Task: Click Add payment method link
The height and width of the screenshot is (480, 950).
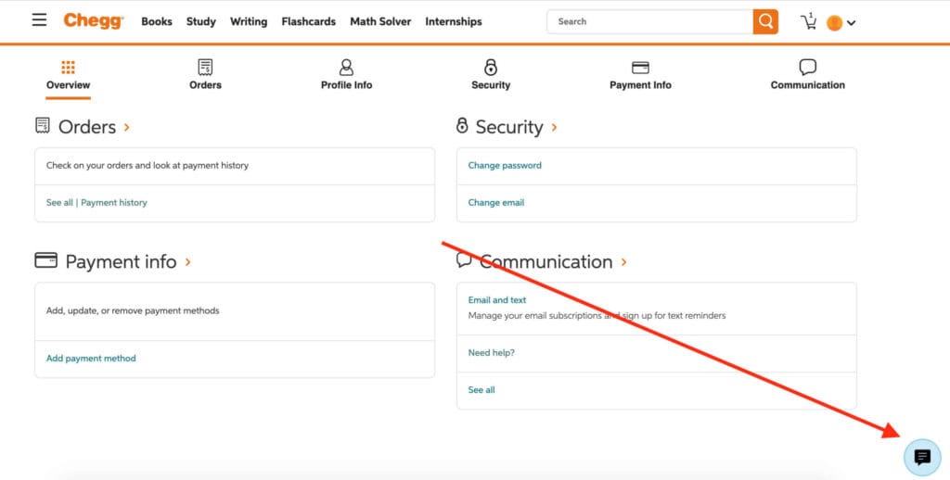Action: [x=91, y=359]
